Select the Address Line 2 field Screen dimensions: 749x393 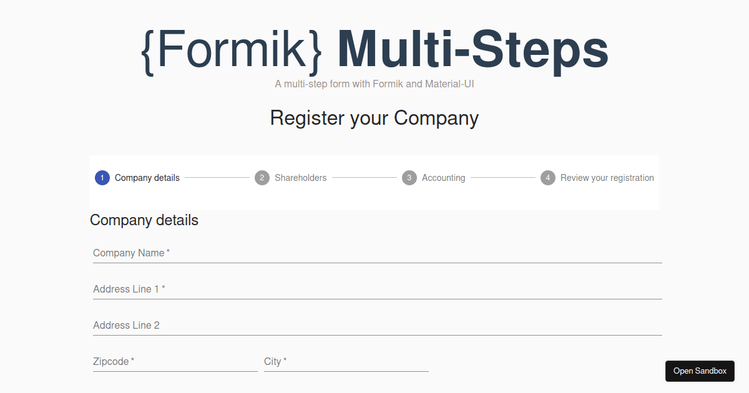(378, 325)
